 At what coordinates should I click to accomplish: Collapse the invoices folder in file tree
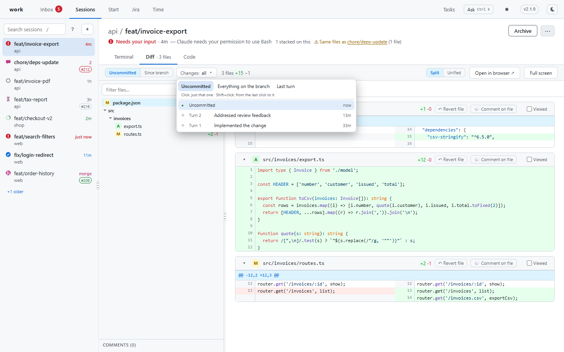(x=110, y=119)
